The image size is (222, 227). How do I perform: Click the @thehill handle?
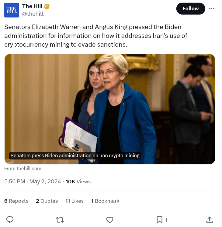click(33, 14)
